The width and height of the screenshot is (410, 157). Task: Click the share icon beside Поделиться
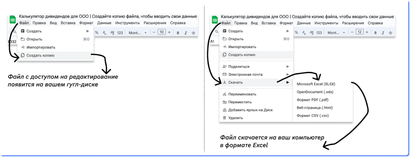point(224,67)
